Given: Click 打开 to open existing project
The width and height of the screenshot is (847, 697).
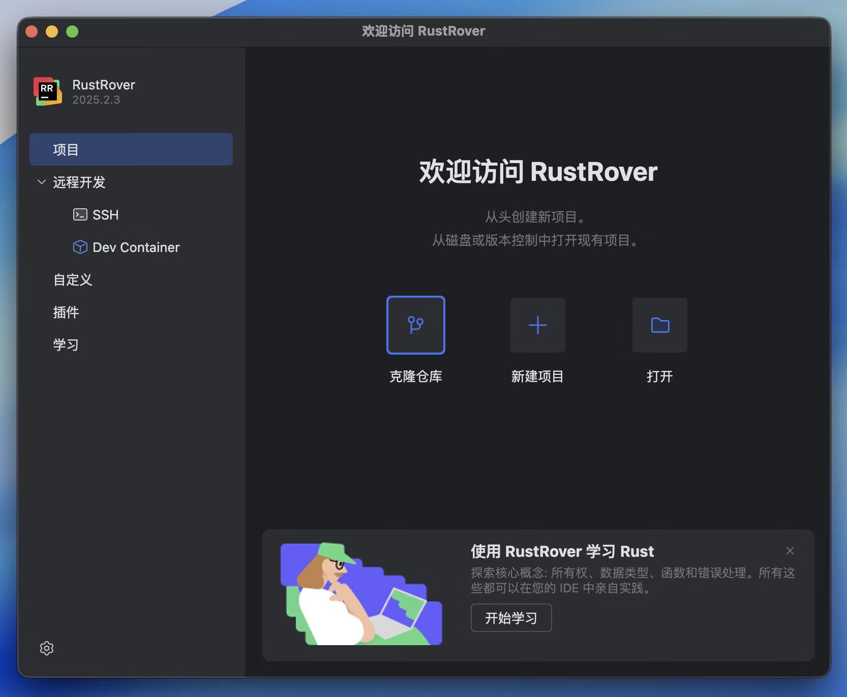Looking at the screenshot, I should (659, 376).
